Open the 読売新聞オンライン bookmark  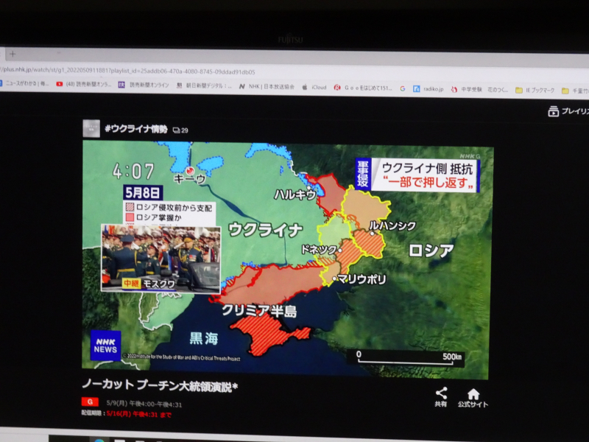click(x=144, y=85)
